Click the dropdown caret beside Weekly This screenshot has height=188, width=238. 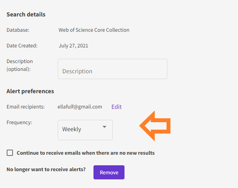pos(104,127)
